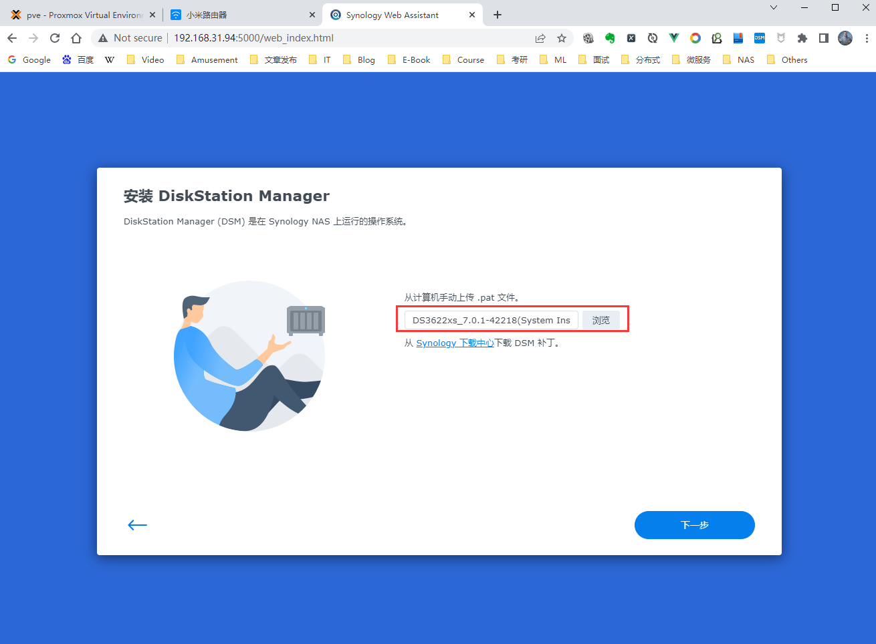Click the Not secure warning icon
This screenshot has width=876, height=644.
tap(103, 38)
